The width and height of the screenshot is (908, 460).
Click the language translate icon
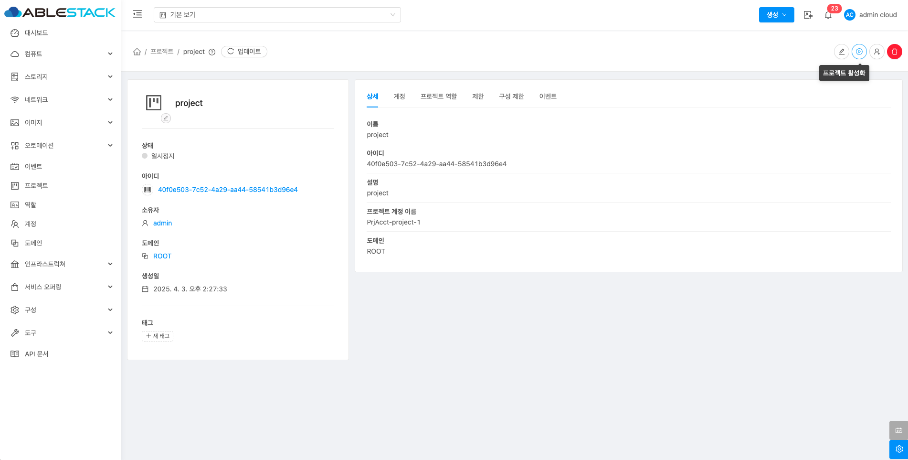(808, 15)
